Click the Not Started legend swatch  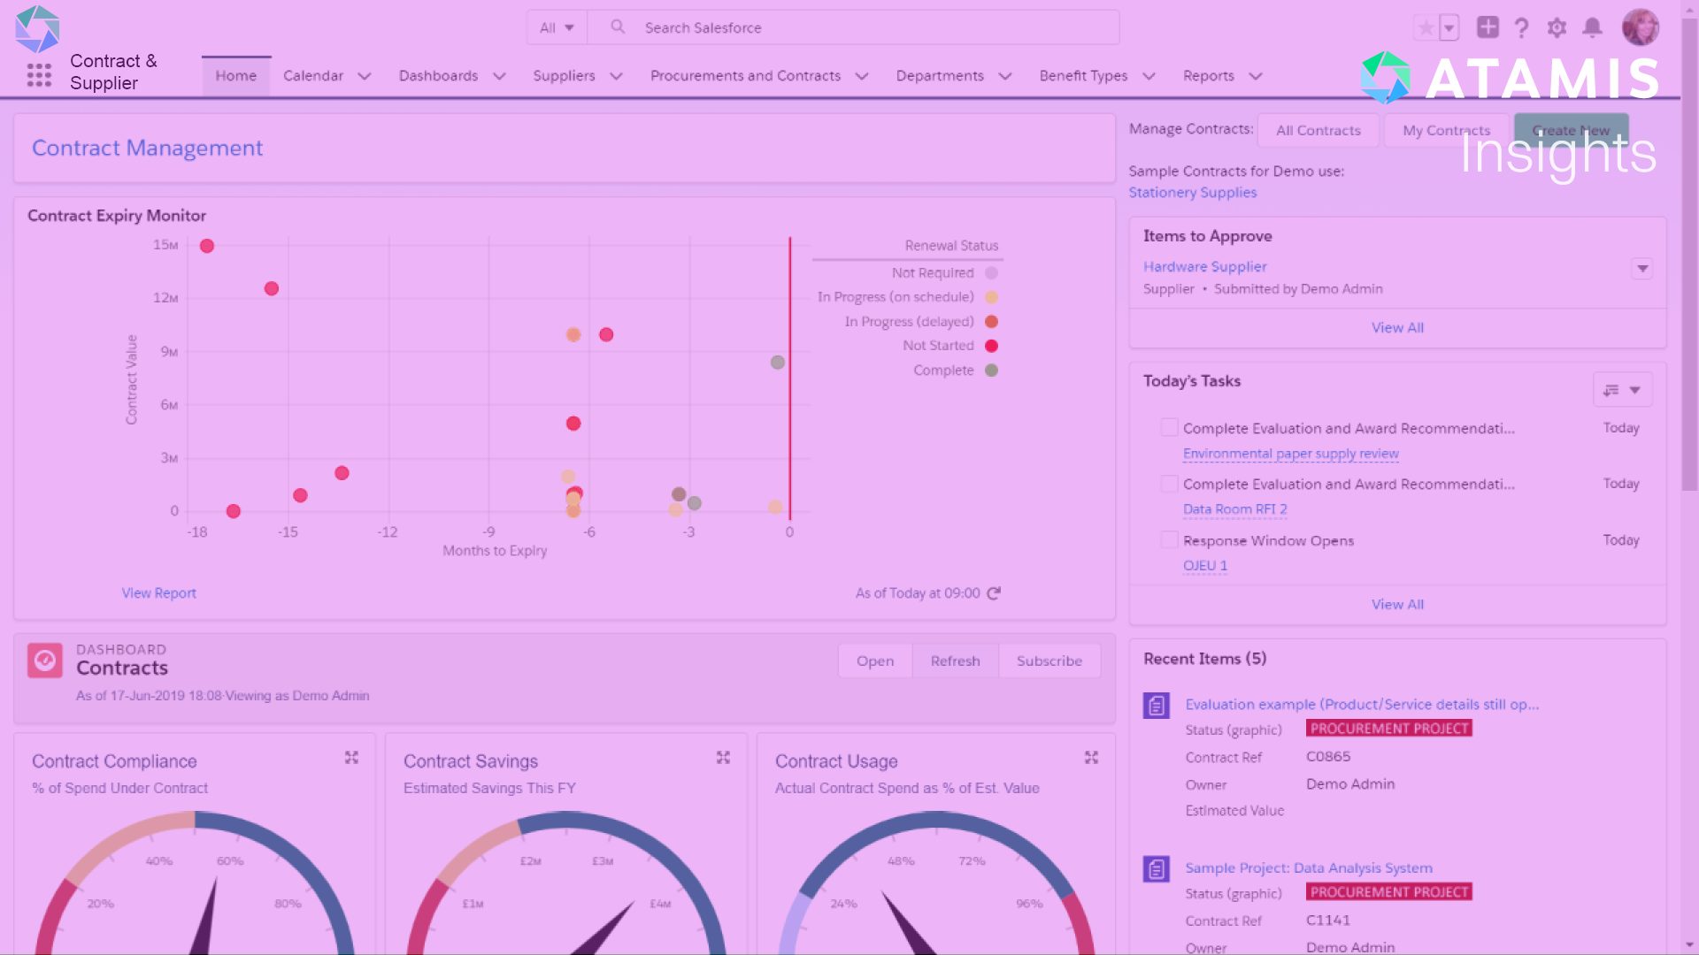tap(991, 346)
